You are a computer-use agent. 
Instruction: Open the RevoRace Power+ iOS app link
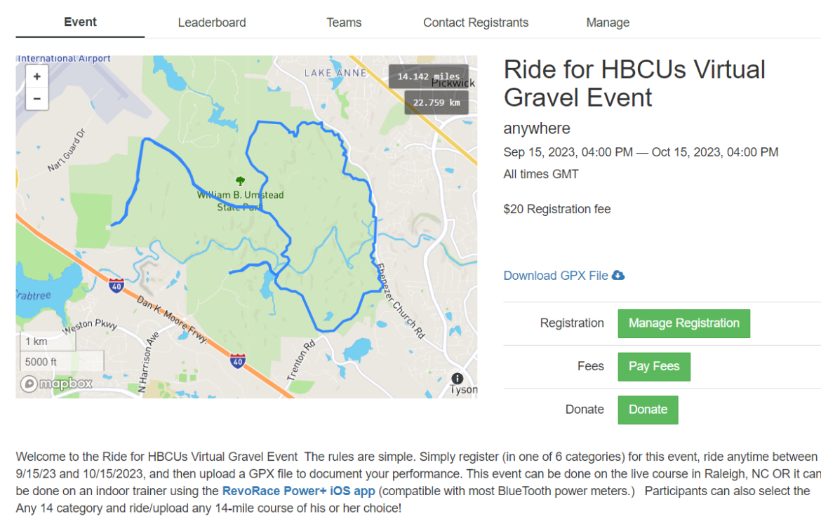click(x=298, y=491)
